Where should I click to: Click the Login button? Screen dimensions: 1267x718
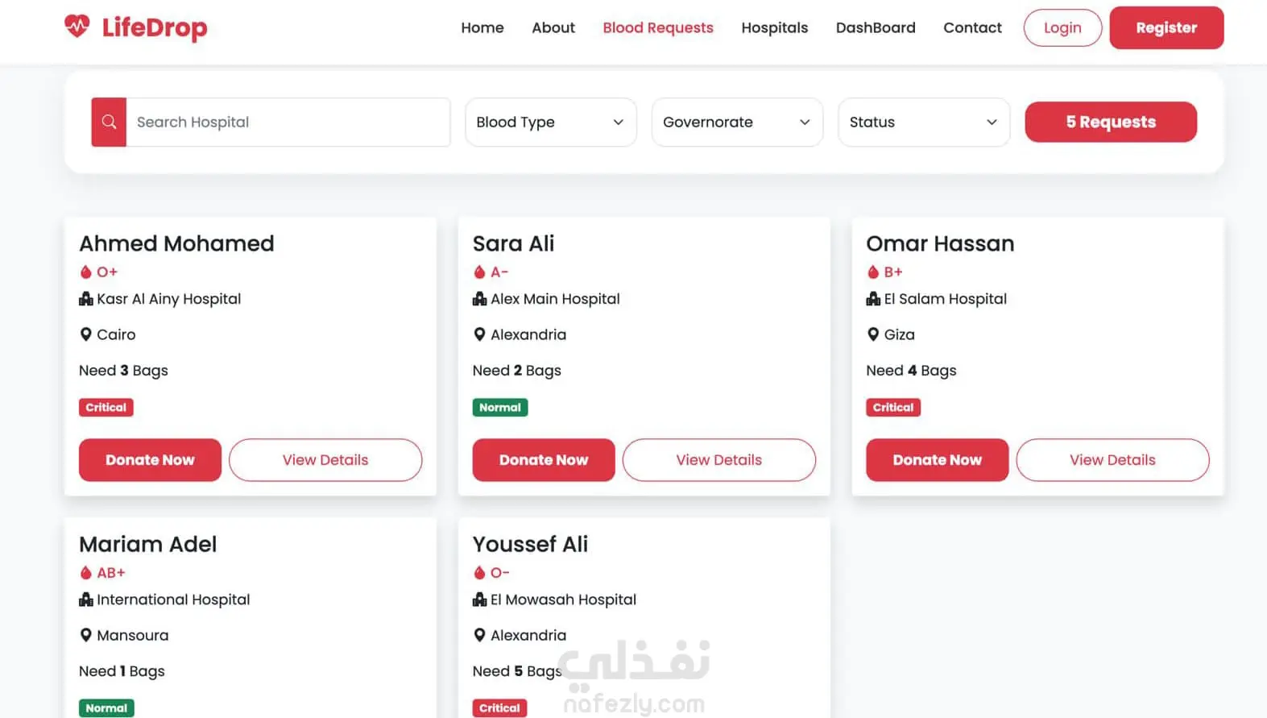pyautogui.click(x=1062, y=27)
